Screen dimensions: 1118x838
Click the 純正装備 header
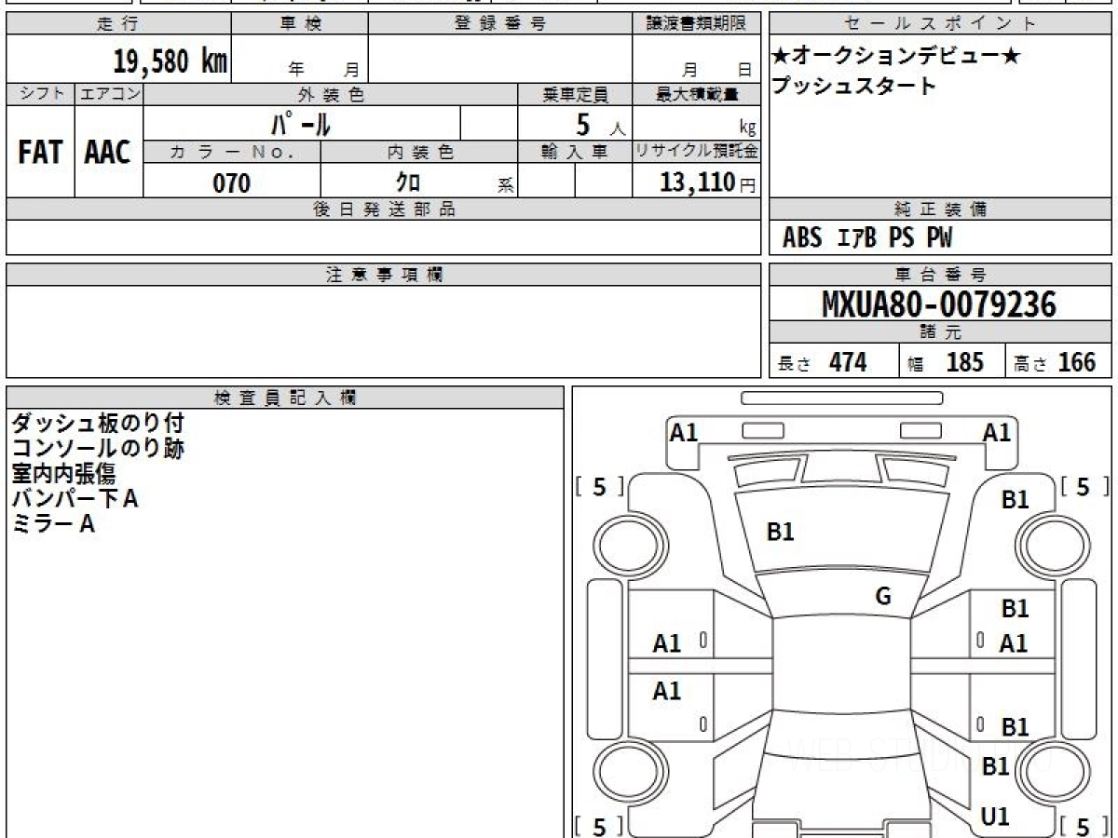click(941, 209)
